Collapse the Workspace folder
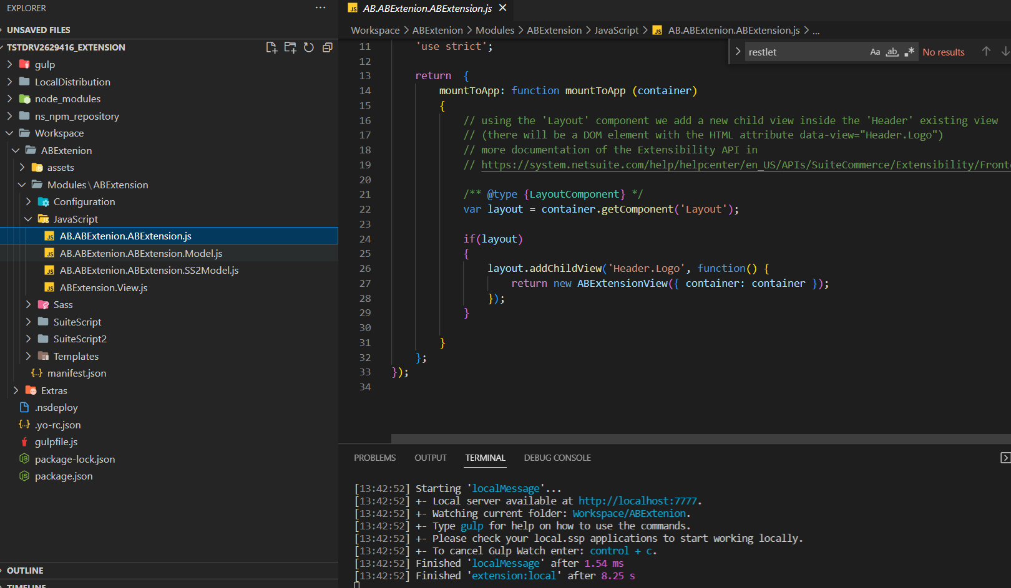 [9, 133]
